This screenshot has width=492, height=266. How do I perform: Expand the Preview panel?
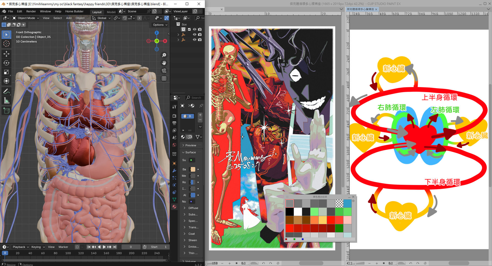(191, 145)
